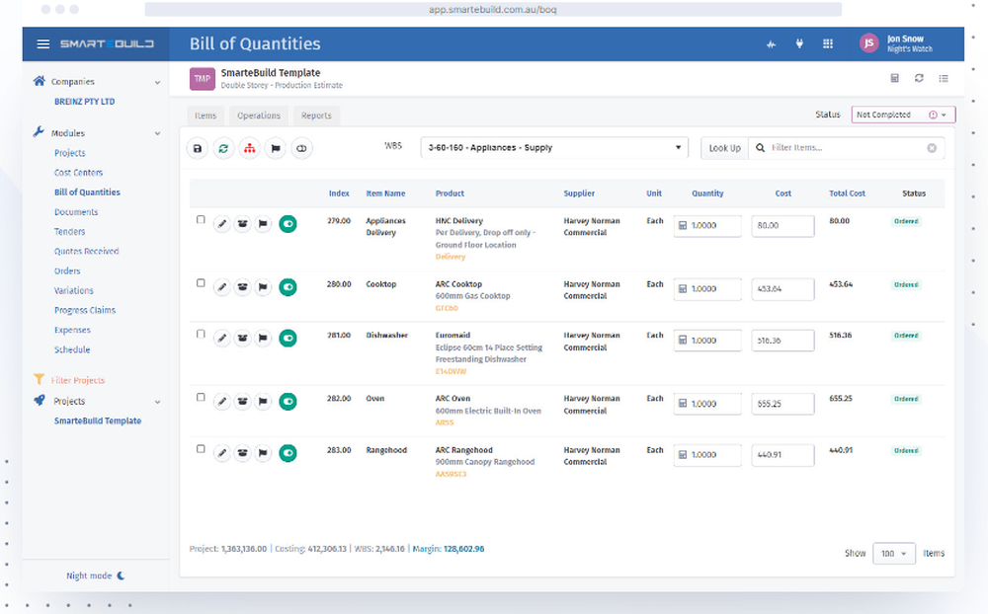The image size is (988, 614).
Task: Toggle green eye on Rangehood row
Action: (288, 453)
